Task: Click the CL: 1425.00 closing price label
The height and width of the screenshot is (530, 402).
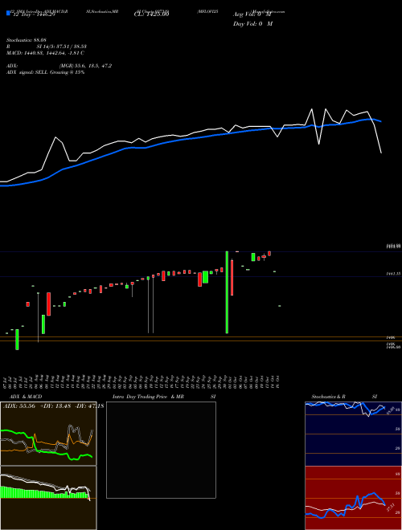Action: pyautogui.click(x=151, y=14)
